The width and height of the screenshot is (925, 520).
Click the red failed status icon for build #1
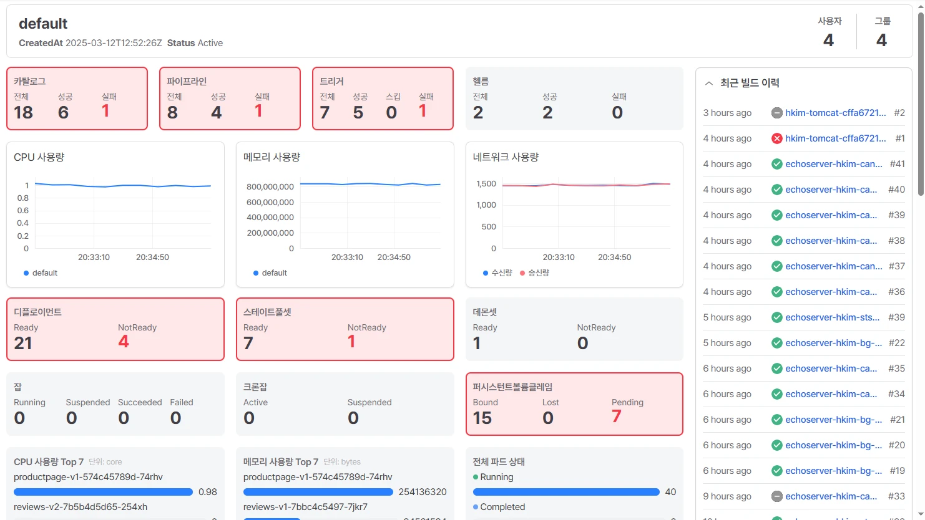click(x=777, y=138)
